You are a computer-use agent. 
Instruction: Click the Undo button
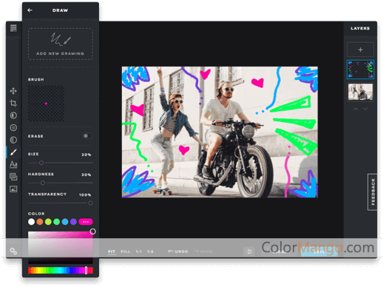click(178, 251)
